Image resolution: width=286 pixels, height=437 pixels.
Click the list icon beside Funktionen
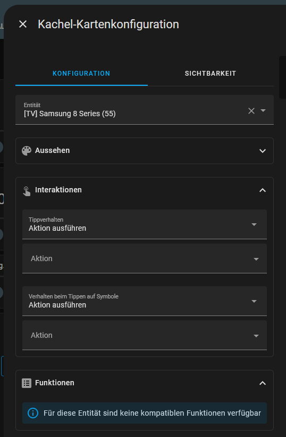(27, 383)
